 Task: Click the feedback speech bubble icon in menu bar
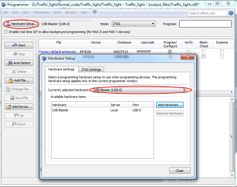click(x=94, y=12)
